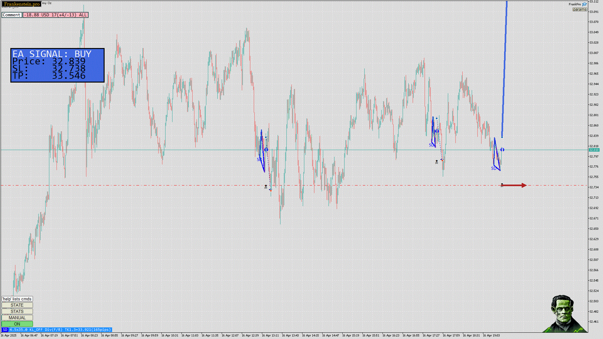603x339 pixels.
Task: Toggle the blue SD strategy label
Action: (5, 330)
